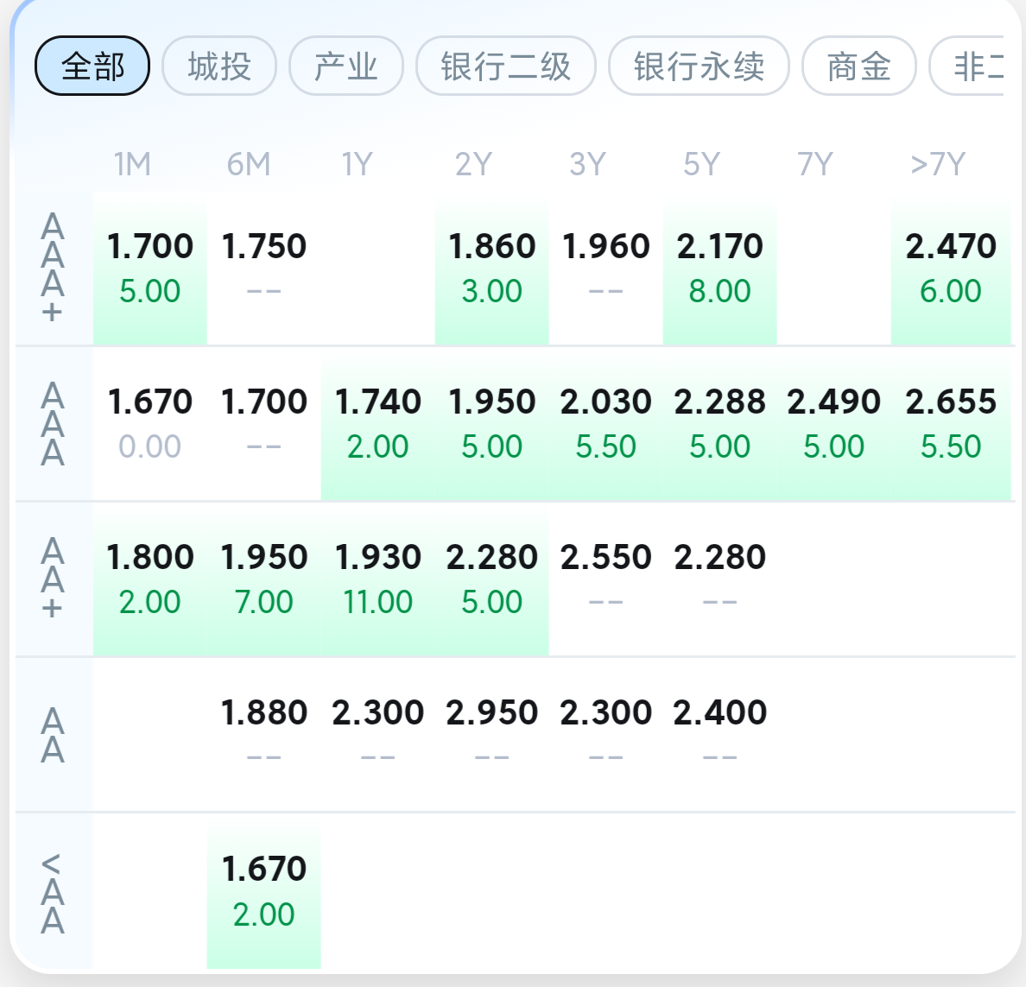The width and height of the screenshot is (1026, 987).
Task: Open the AA 2Y cell showing 2.950
Action: pos(491,734)
